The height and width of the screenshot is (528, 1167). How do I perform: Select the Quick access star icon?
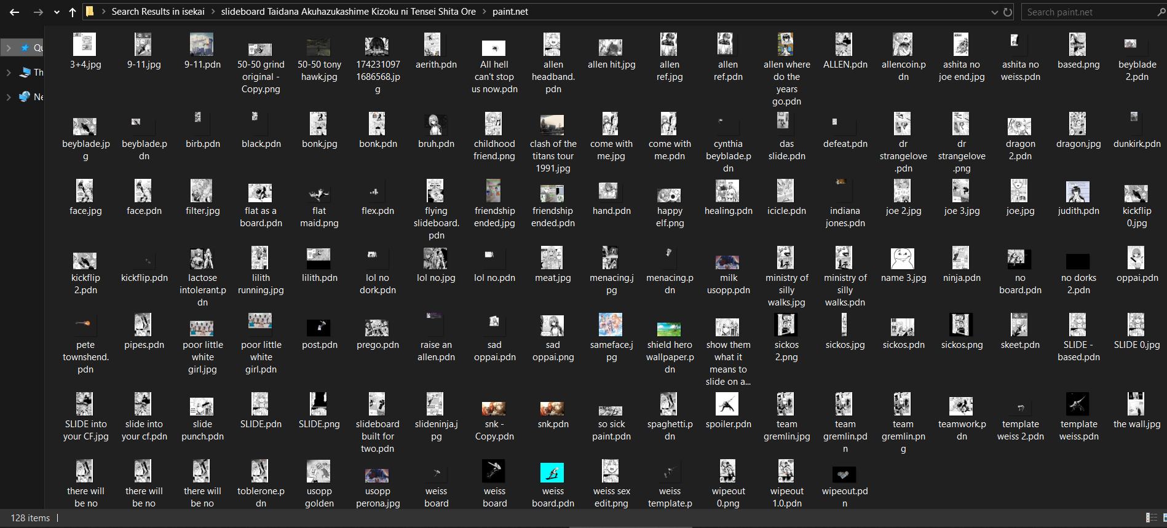click(x=25, y=48)
